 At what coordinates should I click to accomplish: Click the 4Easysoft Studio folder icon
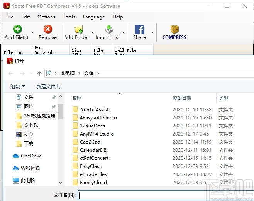coord(75,117)
